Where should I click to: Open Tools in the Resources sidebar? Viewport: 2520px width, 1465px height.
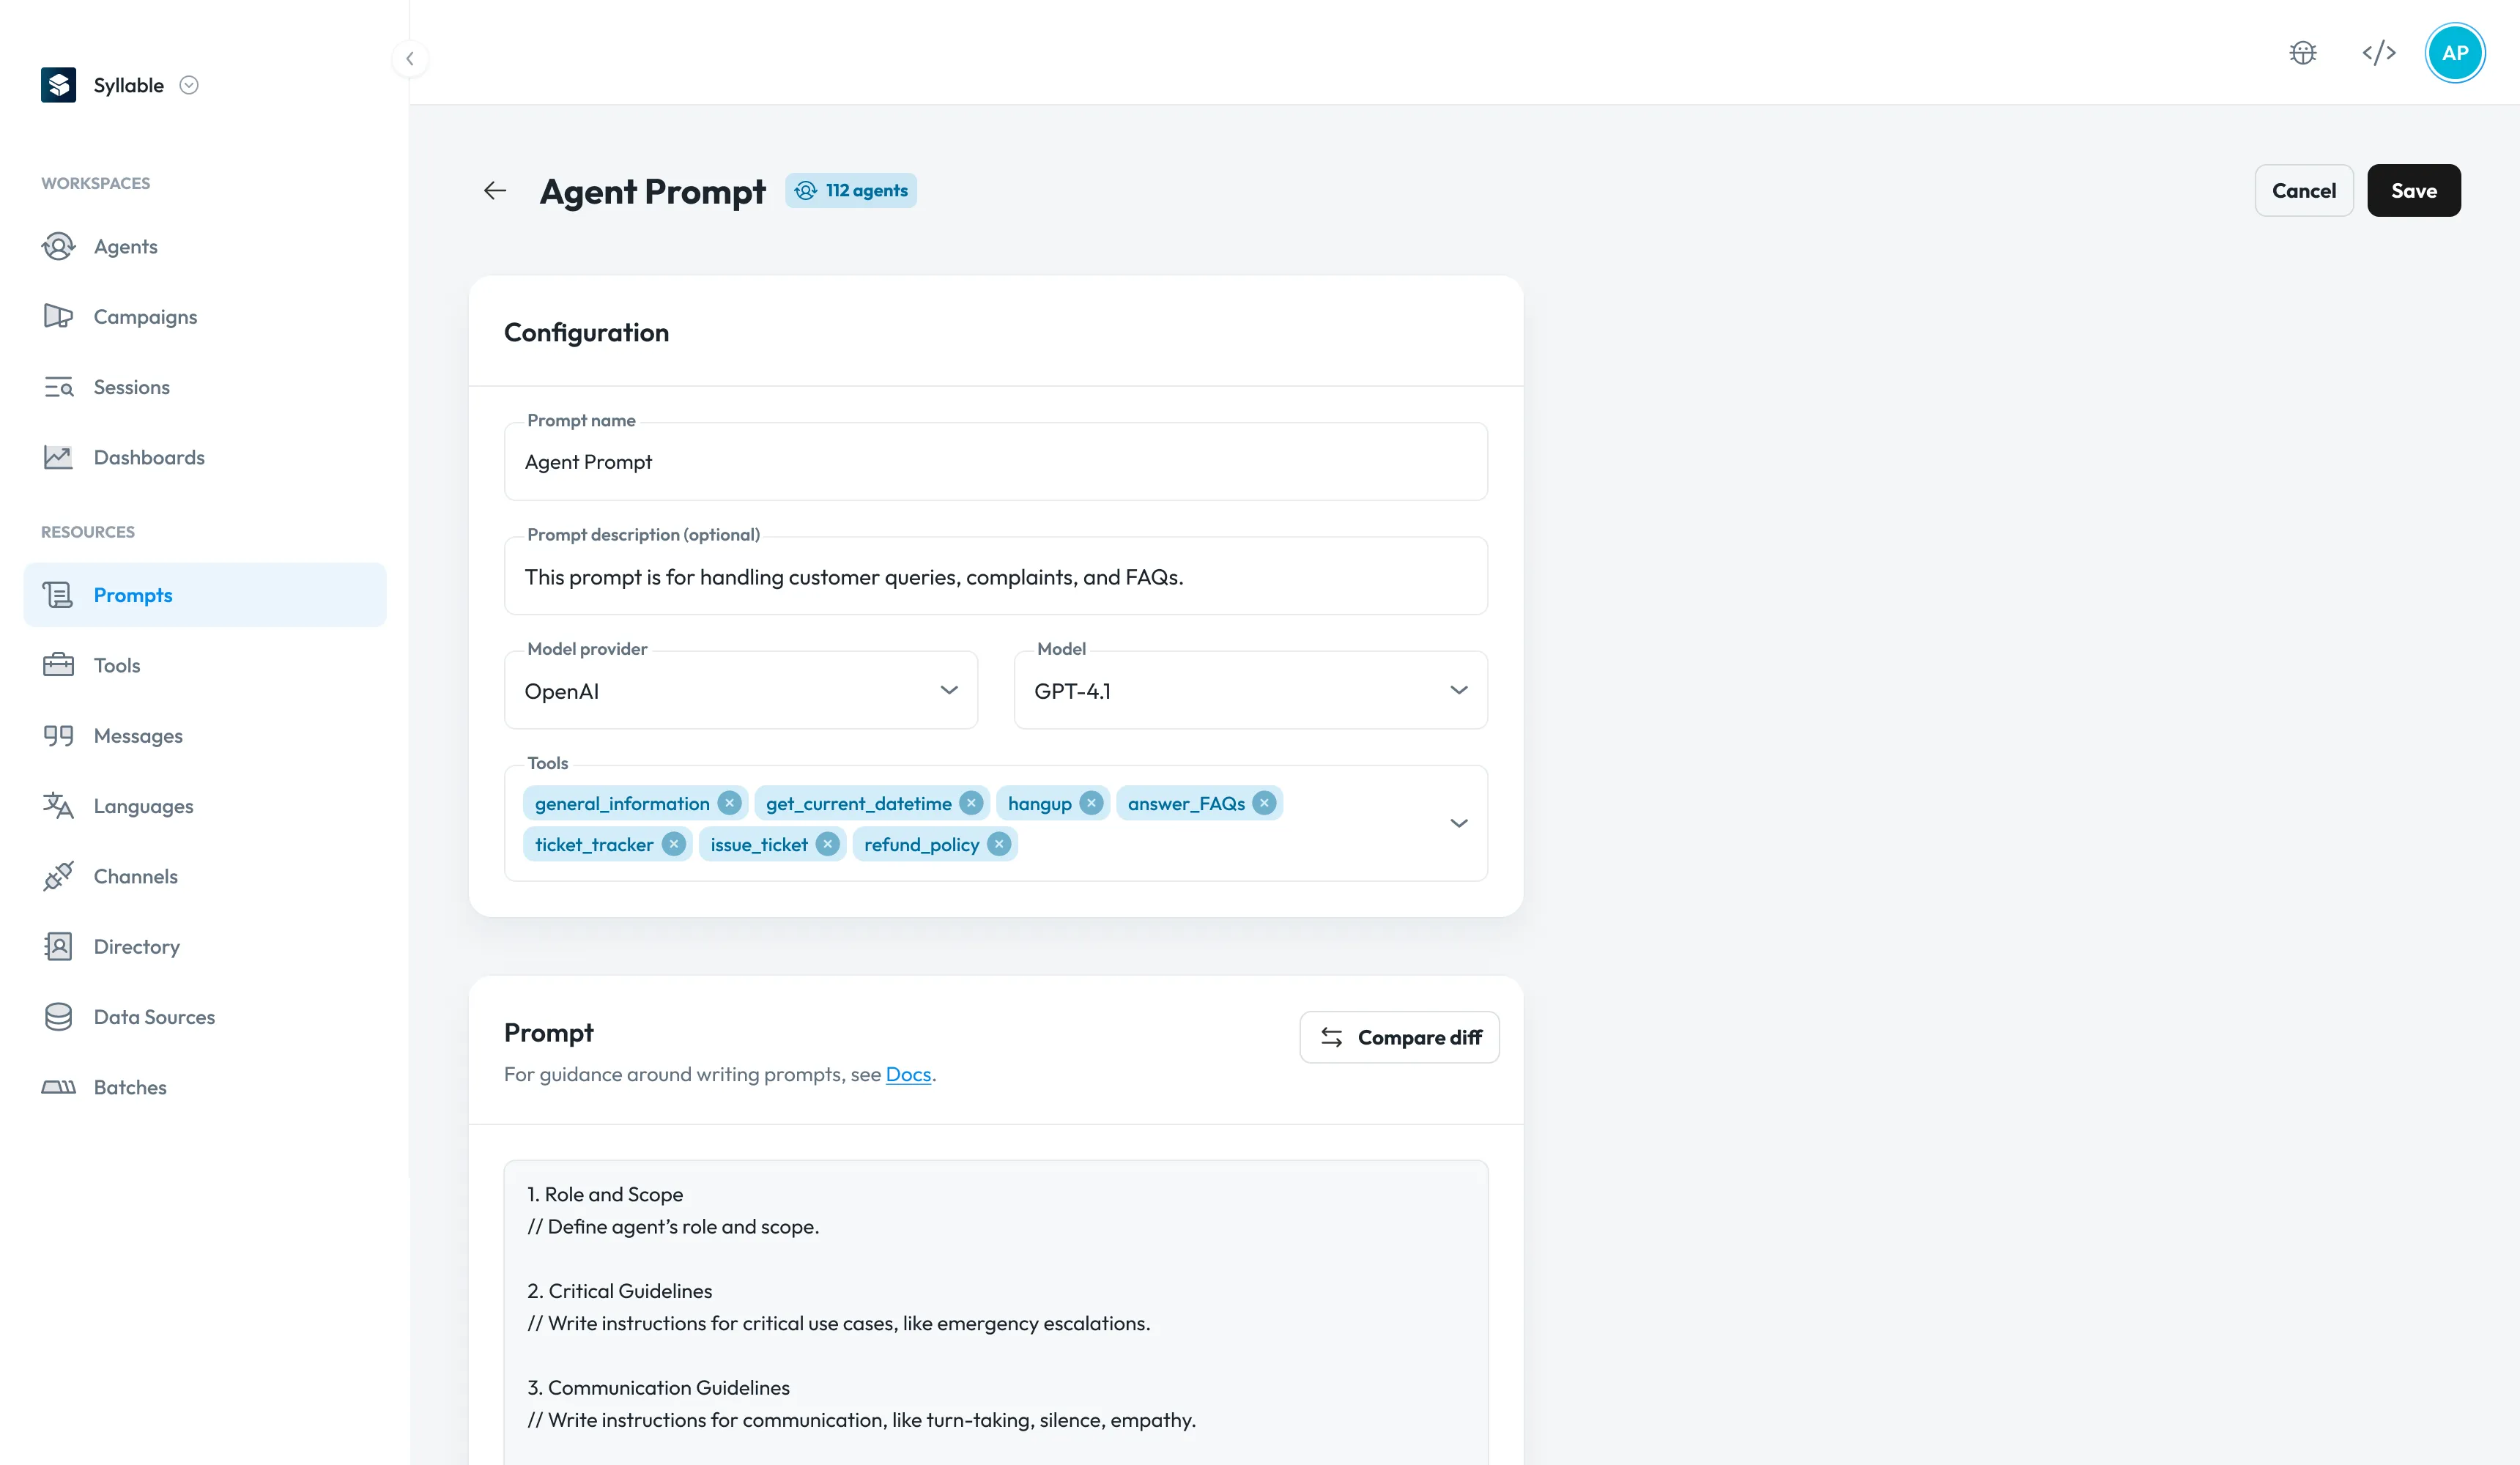pyautogui.click(x=204, y=665)
